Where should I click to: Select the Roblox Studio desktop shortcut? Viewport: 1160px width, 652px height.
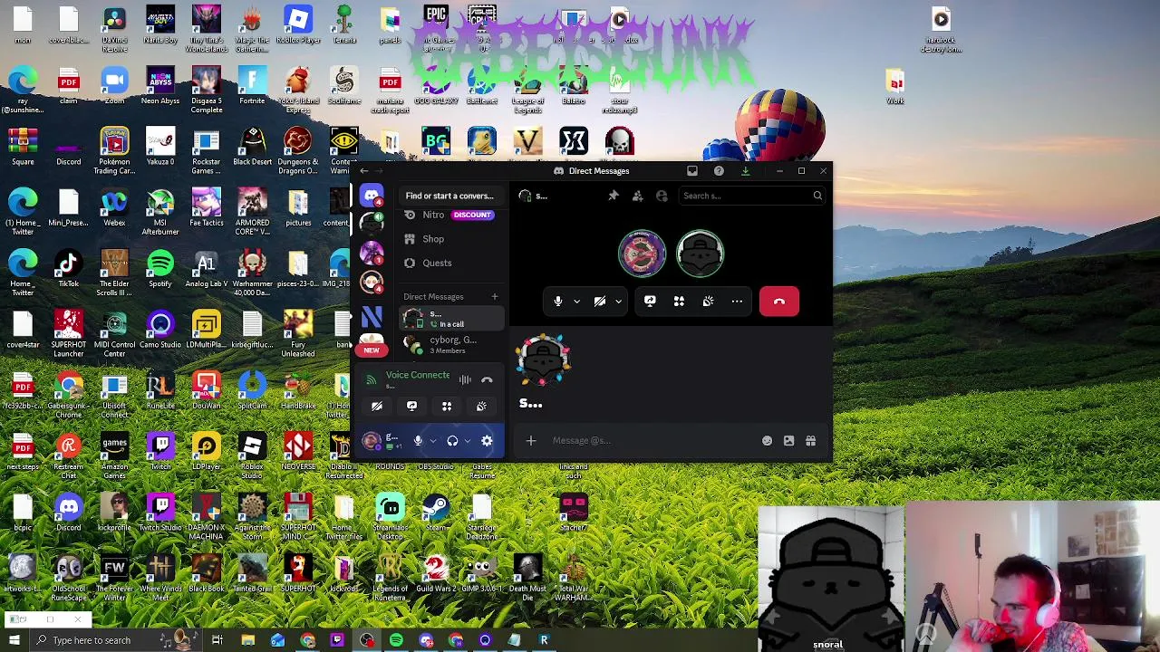pos(252,456)
